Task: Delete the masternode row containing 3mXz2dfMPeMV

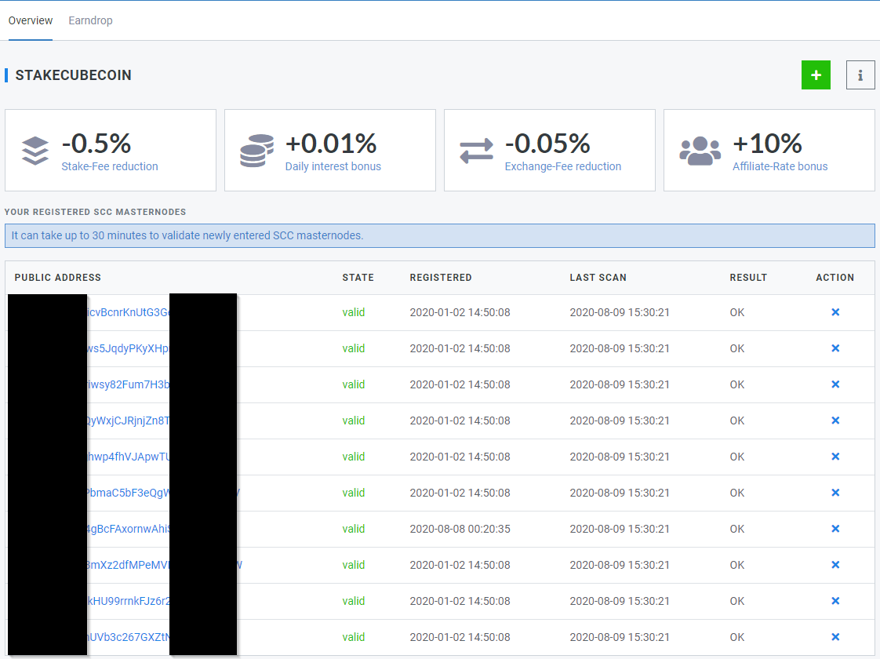Action: click(835, 565)
